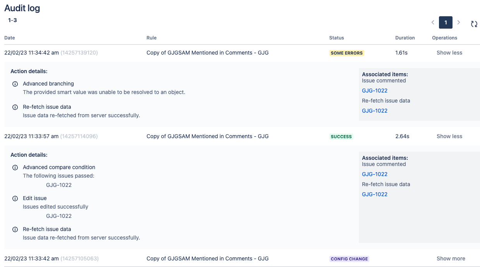The image size is (480, 267).
Task: Click info icon beside last Re-fetch issue data
Action: (15, 229)
